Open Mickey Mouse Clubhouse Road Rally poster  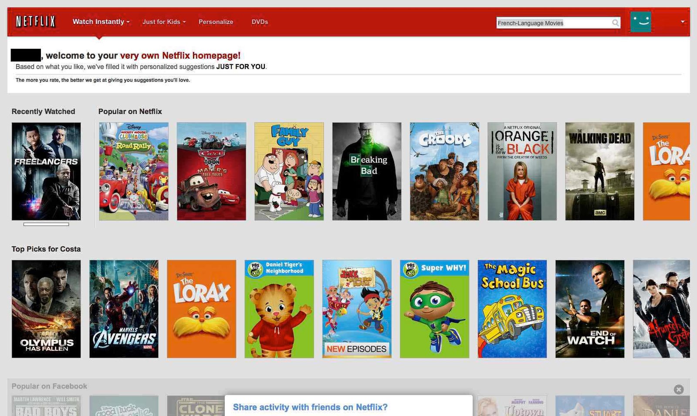[134, 171]
